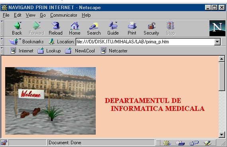Viewport: 227px width, 147px height.
Task: Click in the Location URL field
Action: point(145,42)
